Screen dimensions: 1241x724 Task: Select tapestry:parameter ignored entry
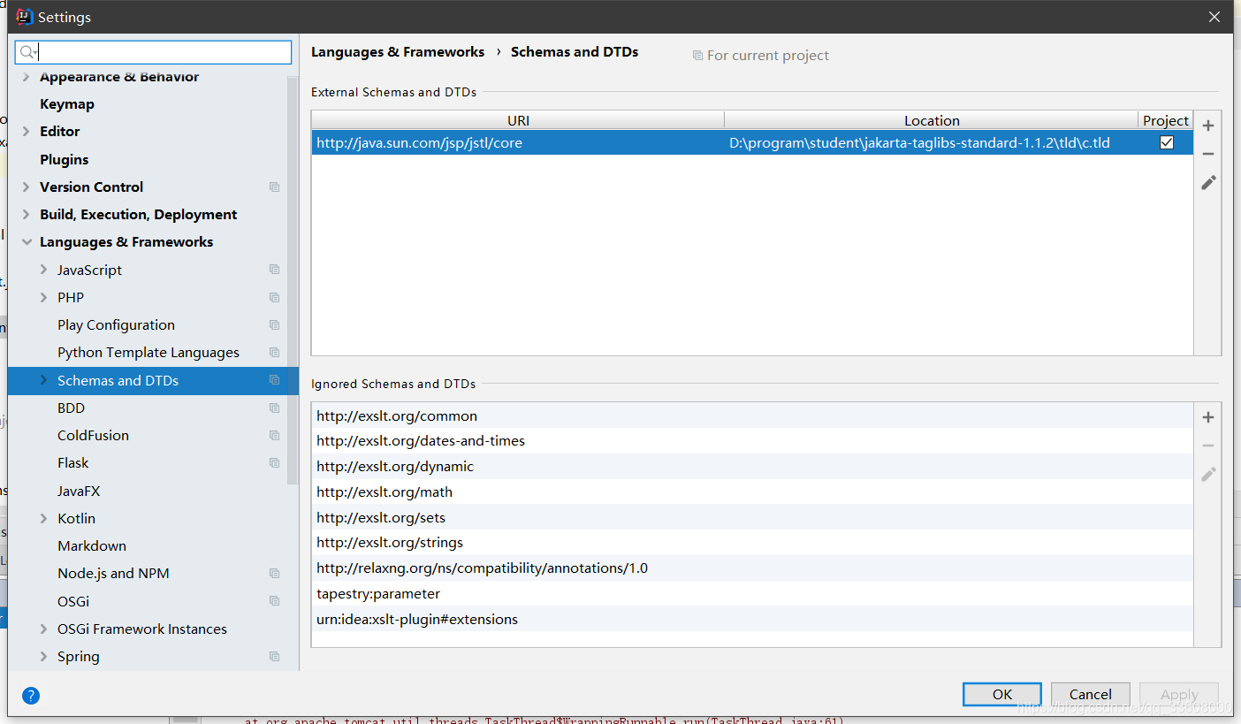752,593
